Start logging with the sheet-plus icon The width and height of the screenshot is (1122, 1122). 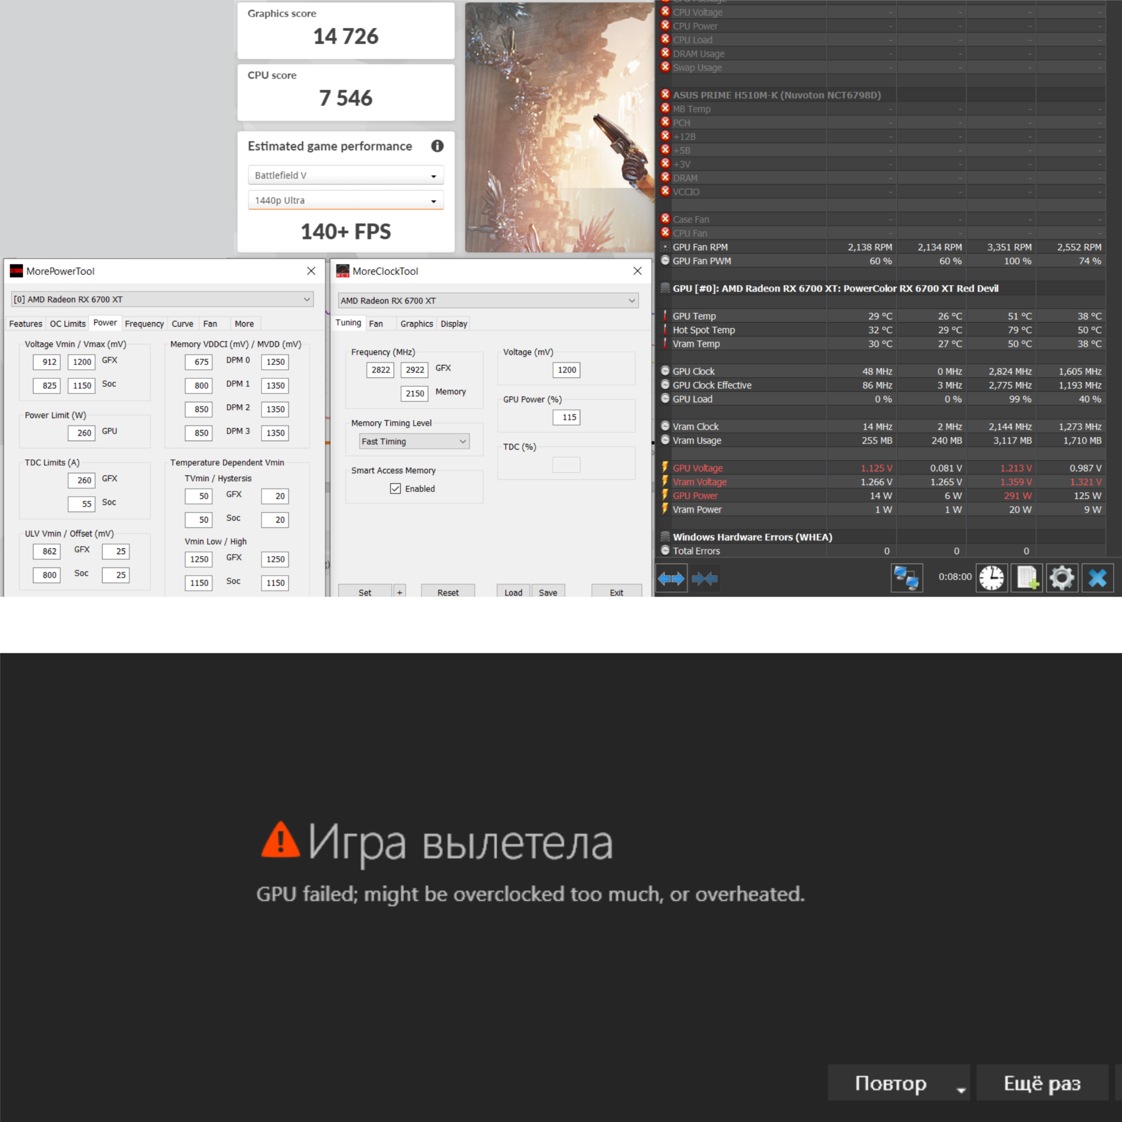(x=1027, y=579)
